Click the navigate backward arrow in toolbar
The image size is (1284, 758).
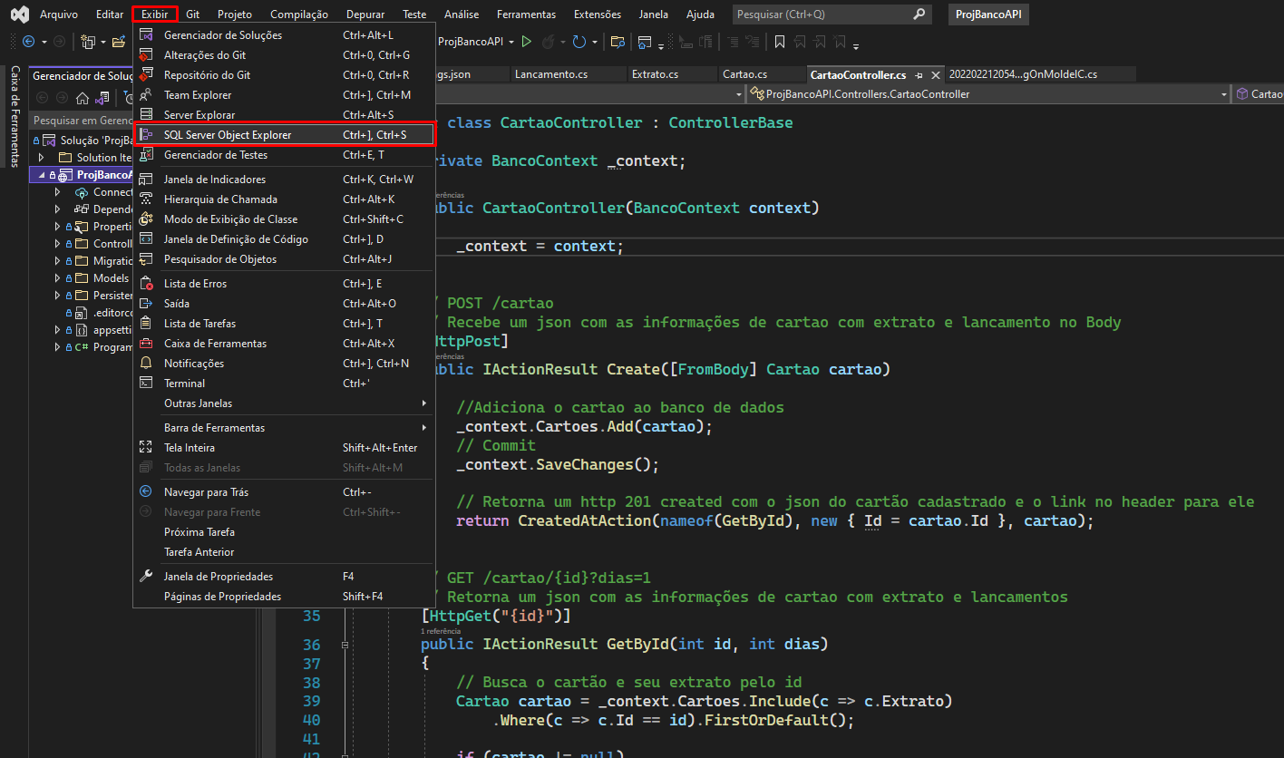coord(28,42)
